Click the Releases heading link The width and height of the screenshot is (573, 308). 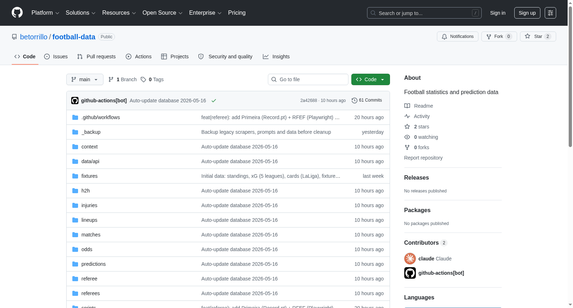click(x=416, y=177)
